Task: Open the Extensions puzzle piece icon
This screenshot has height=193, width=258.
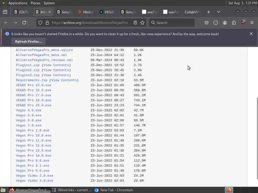Action: point(234,23)
